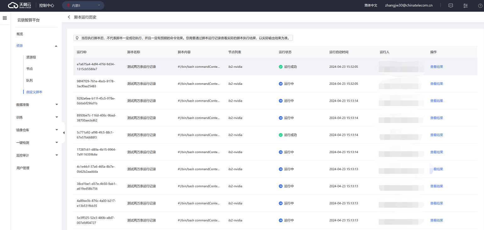Click ib2-nvidia node in 4a89ee3b row
Viewport: 484px width, 230px height.
click(x=235, y=203)
